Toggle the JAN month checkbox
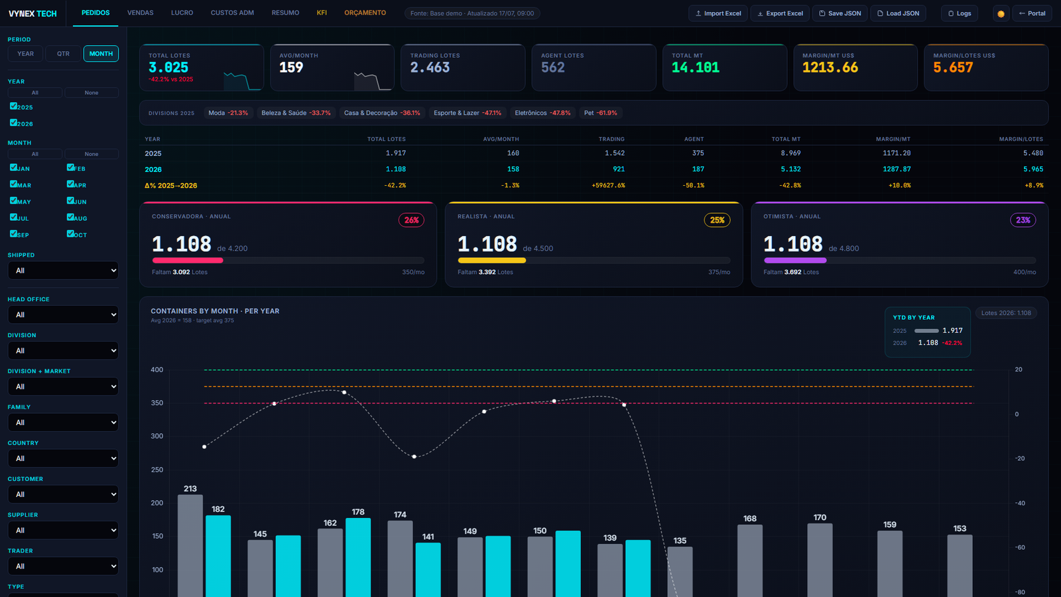Viewport: 1061px width, 597px height. tap(13, 168)
